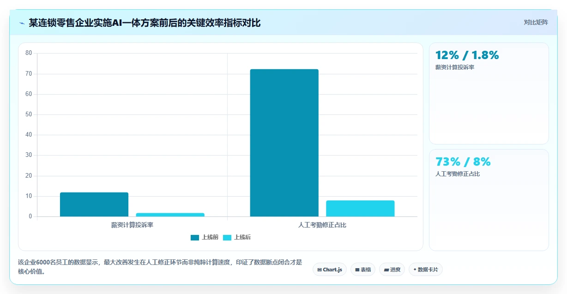Click the 73% / 8% stat value
The width and height of the screenshot is (567, 294).
(463, 162)
